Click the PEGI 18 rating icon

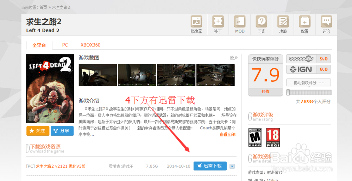273,137
